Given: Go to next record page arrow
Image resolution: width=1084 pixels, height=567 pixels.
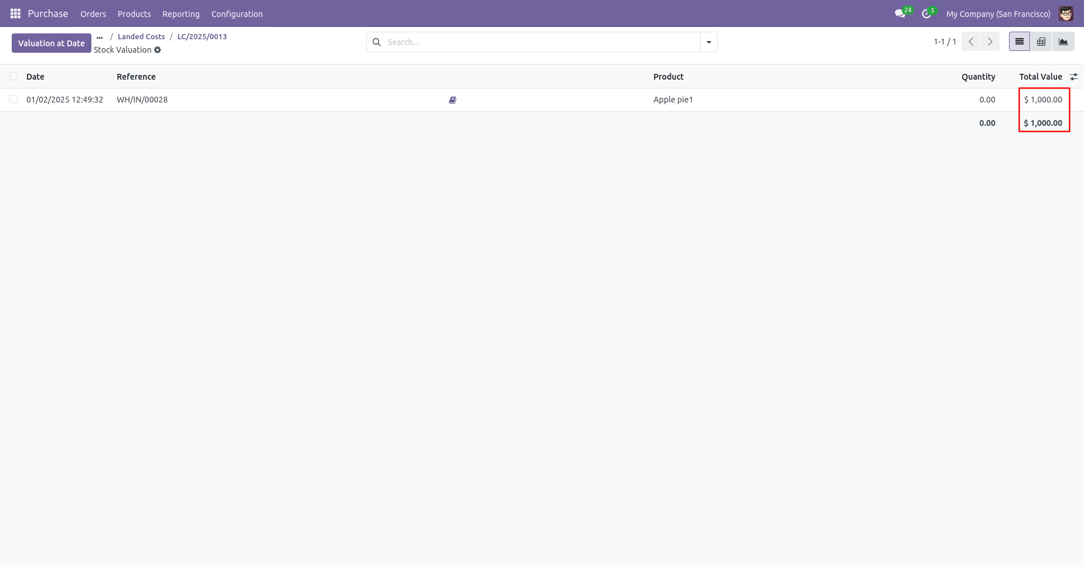Looking at the screenshot, I should [990, 42].
